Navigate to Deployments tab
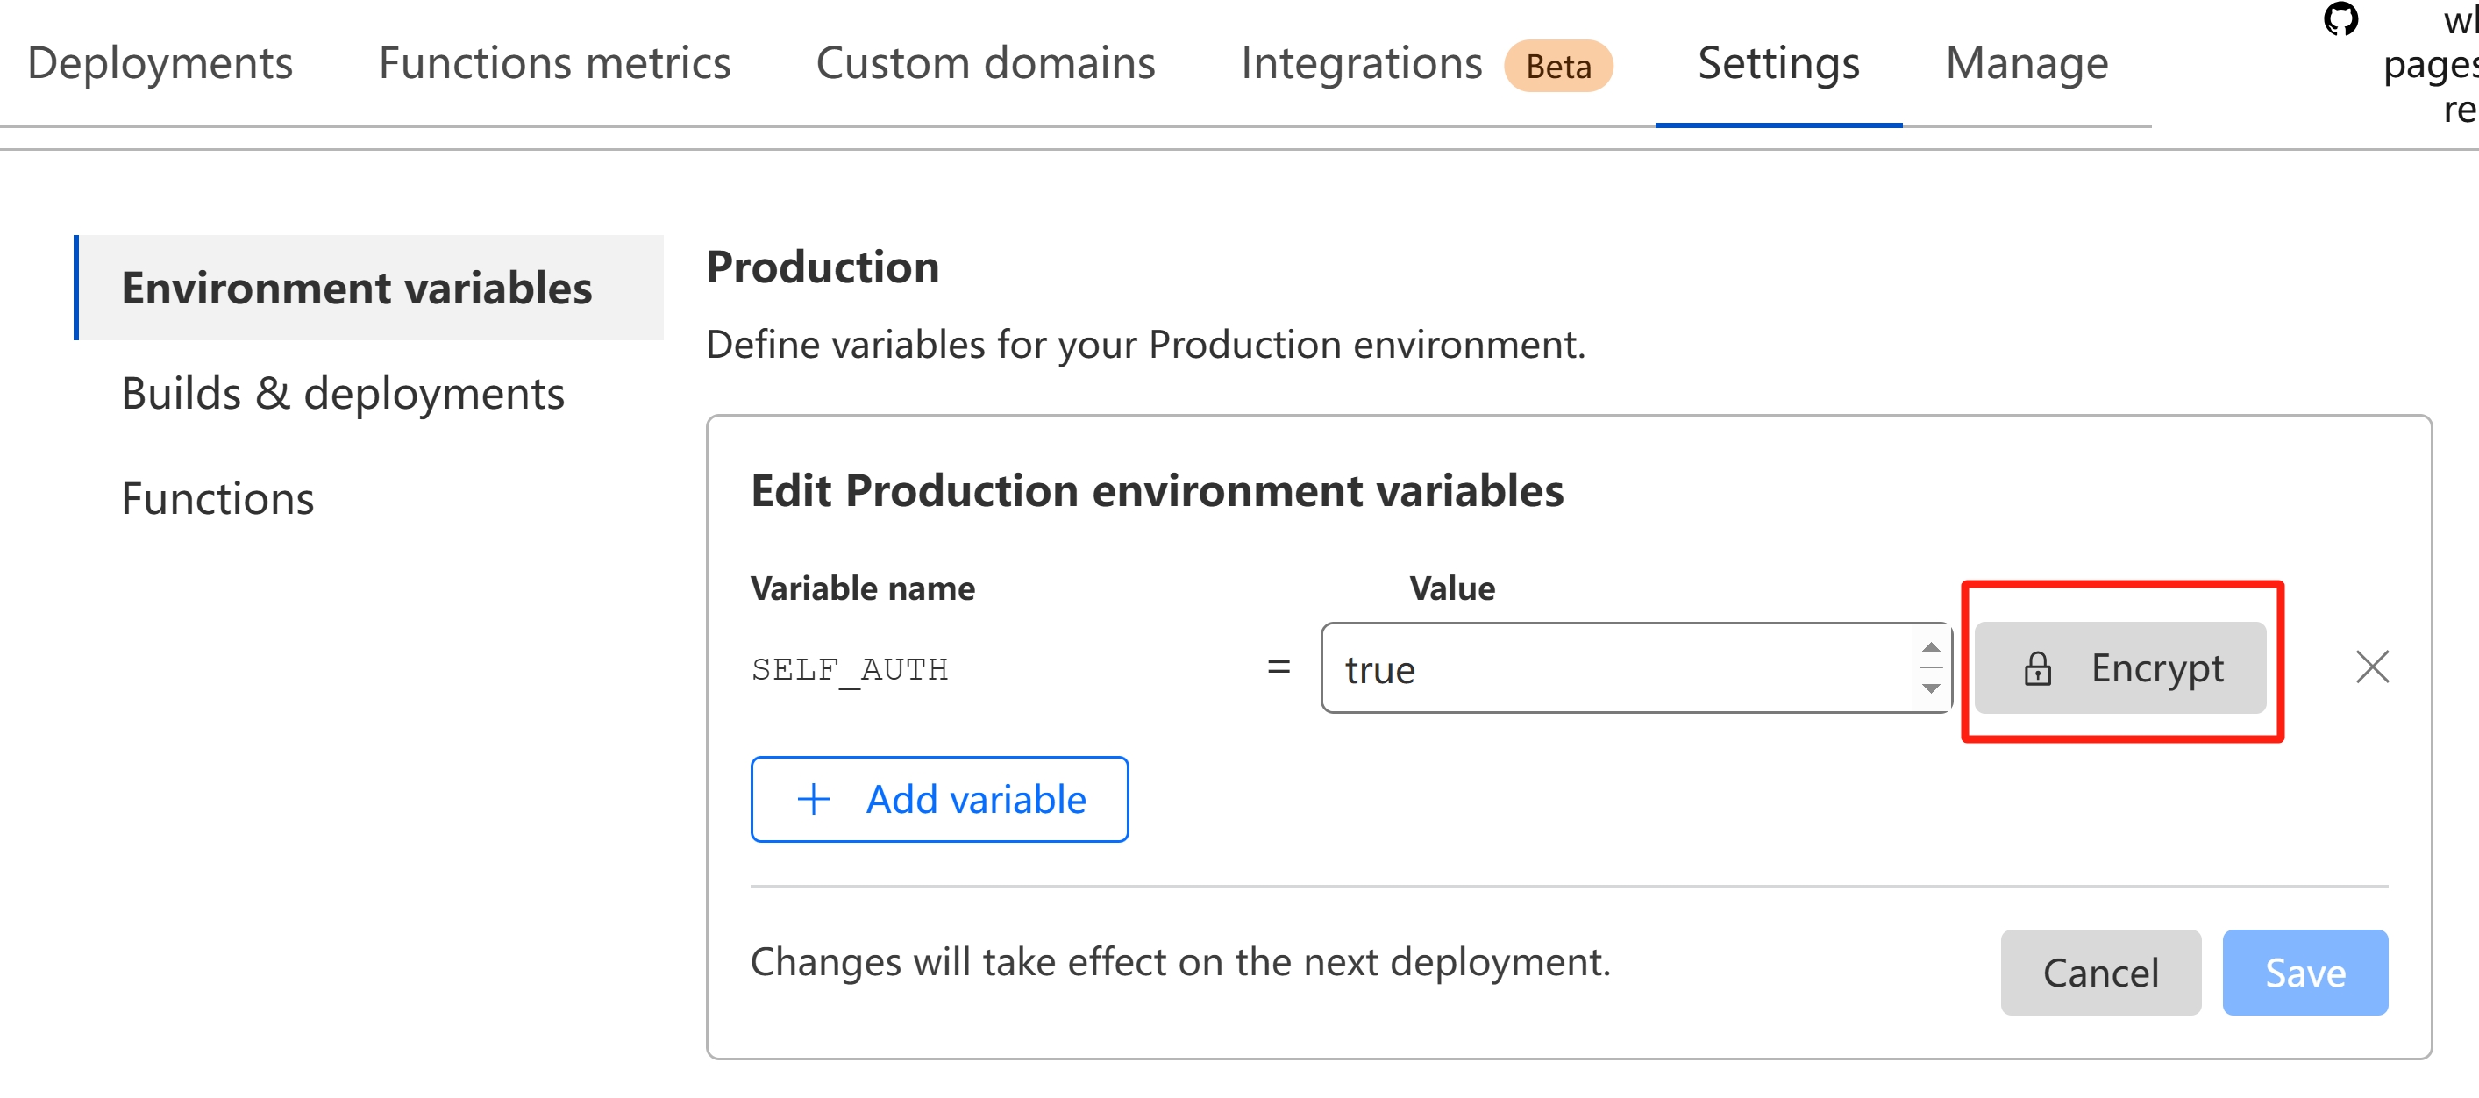This screenshot has width=2479, height=1098. 161,63
